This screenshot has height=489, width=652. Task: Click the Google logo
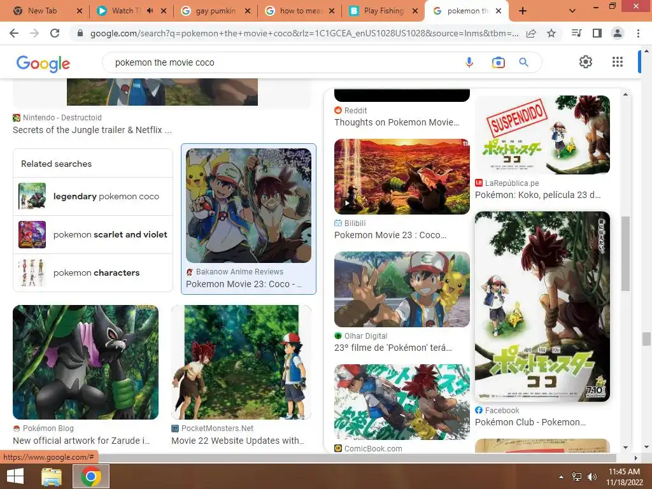pos(43,64)
